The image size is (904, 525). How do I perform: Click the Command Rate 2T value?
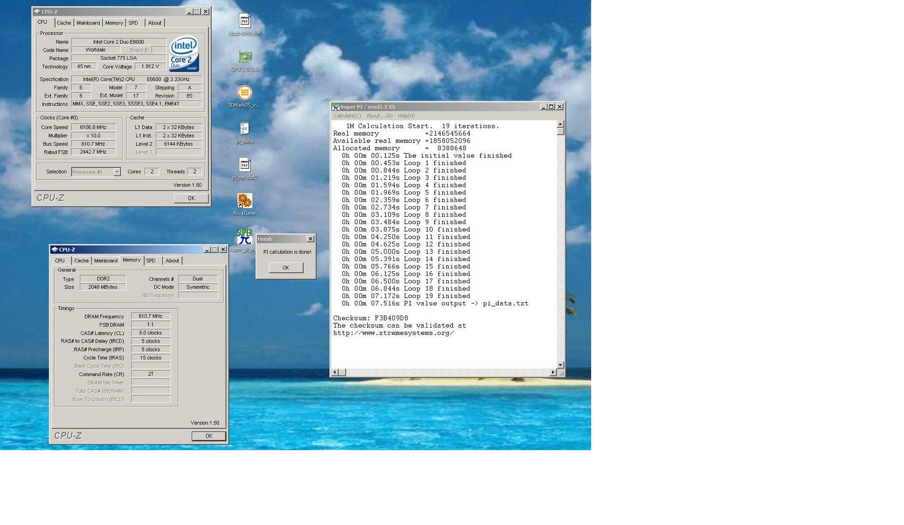point(151,374)
